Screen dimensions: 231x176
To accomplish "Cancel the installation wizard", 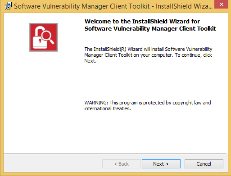I will (x=204, y=164).
